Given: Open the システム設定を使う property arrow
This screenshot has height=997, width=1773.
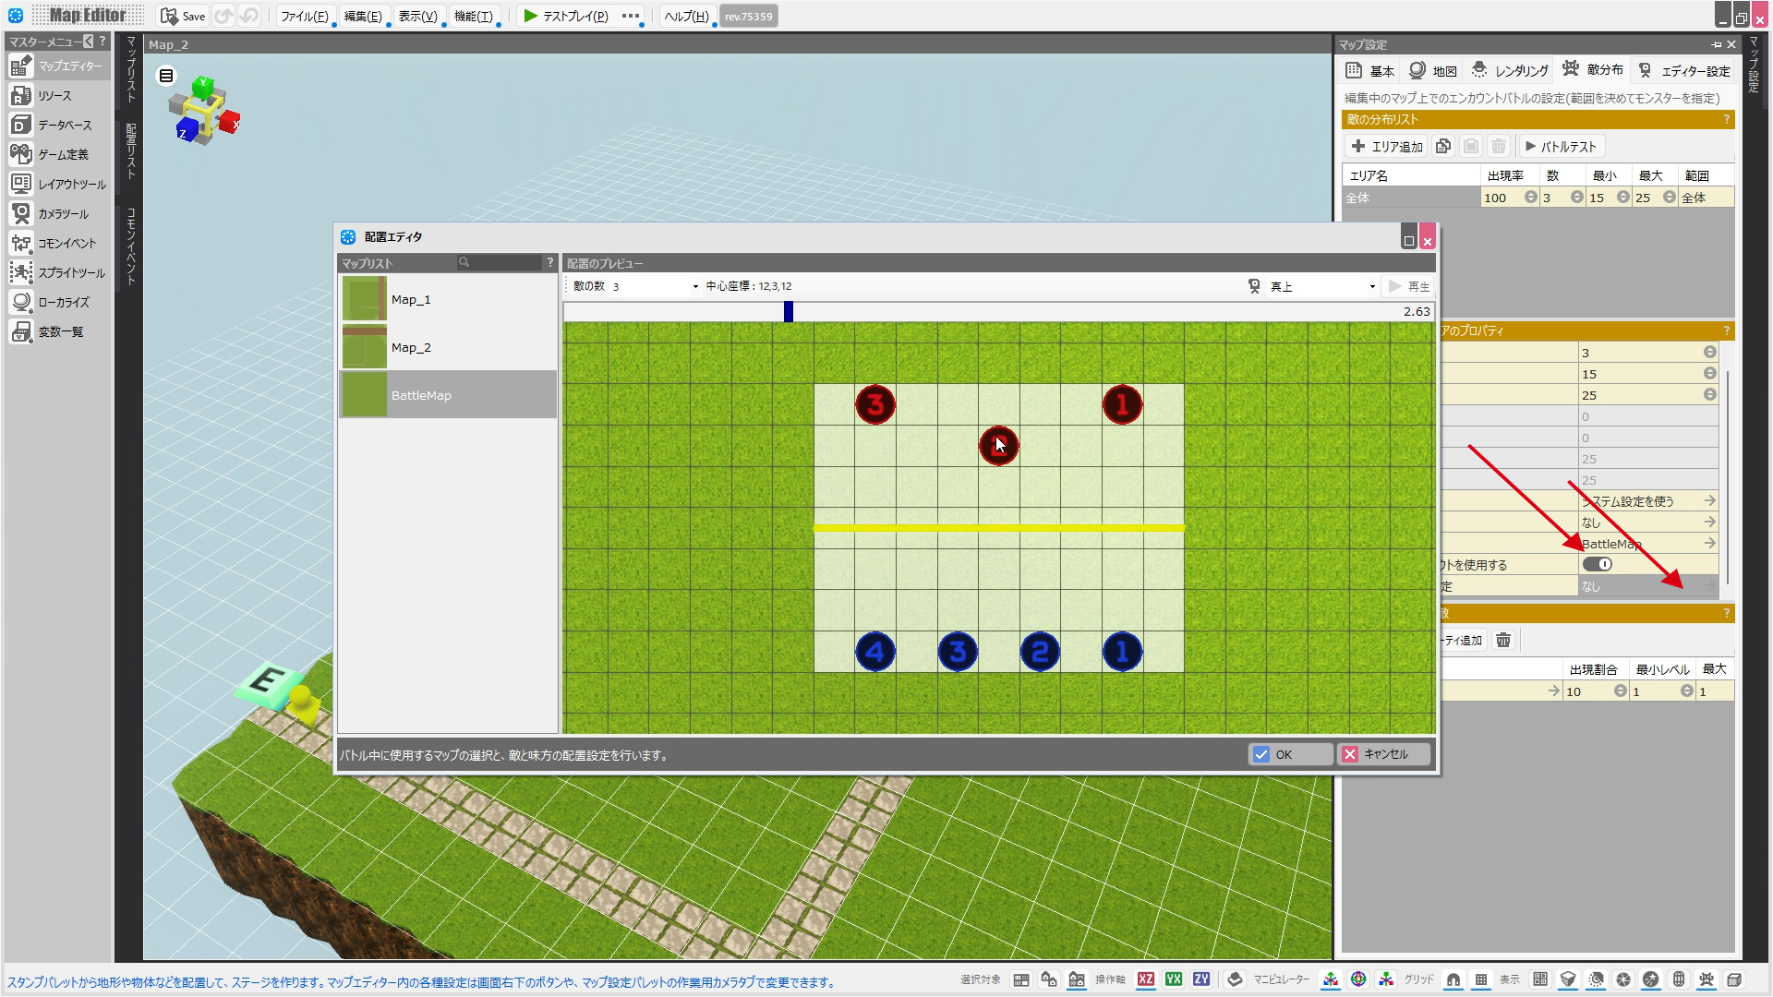Looking at the screenshot, I should pos(1710,500).
